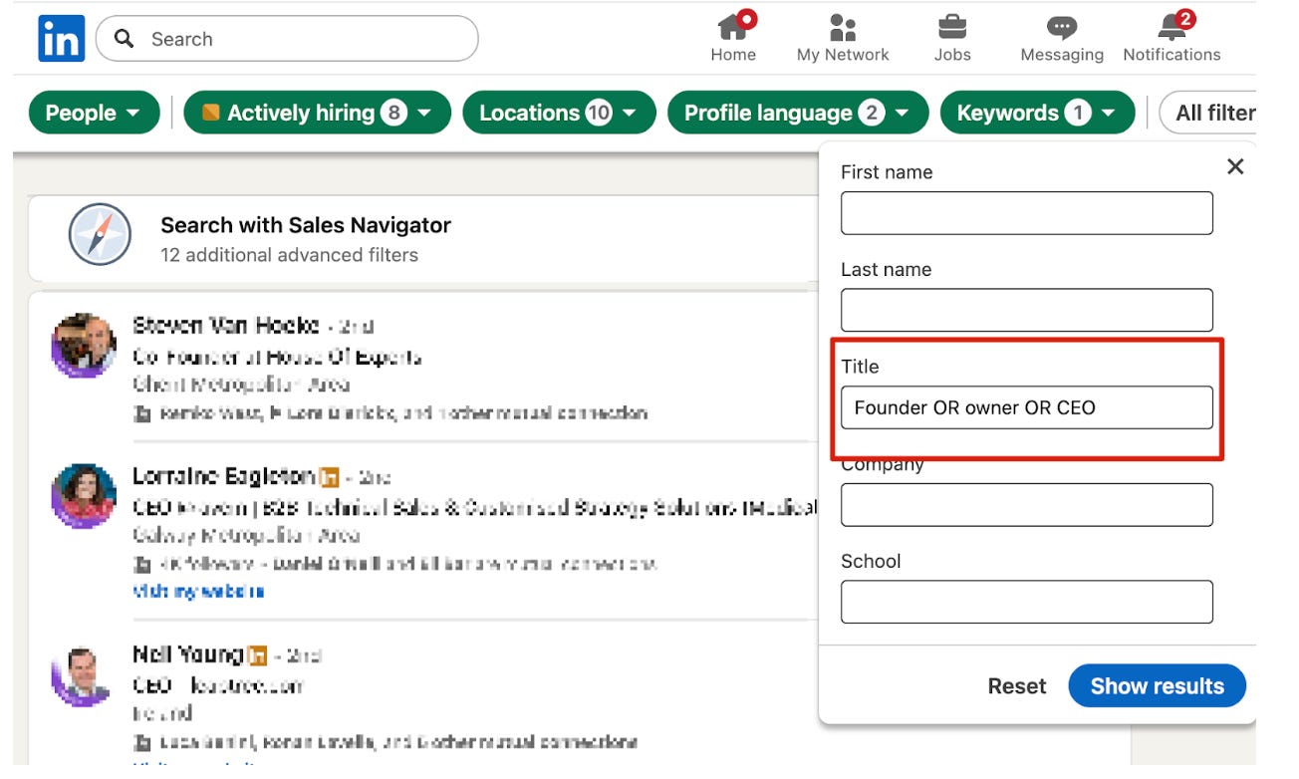Image resolution: width=1299 pixels, height=779 pixels.
Task: Open Steven Van Hoeke's profile name
Action: 226,326
